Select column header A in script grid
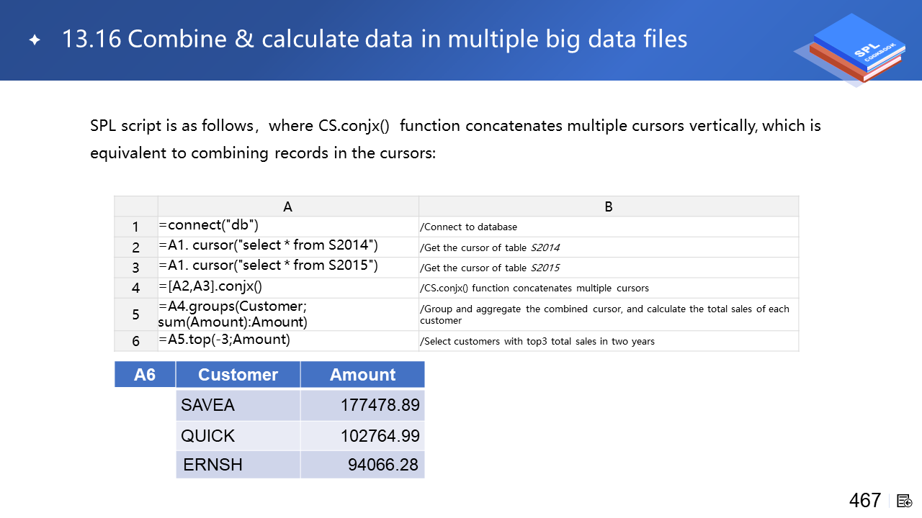922x518 pixels. pos(288,206)
